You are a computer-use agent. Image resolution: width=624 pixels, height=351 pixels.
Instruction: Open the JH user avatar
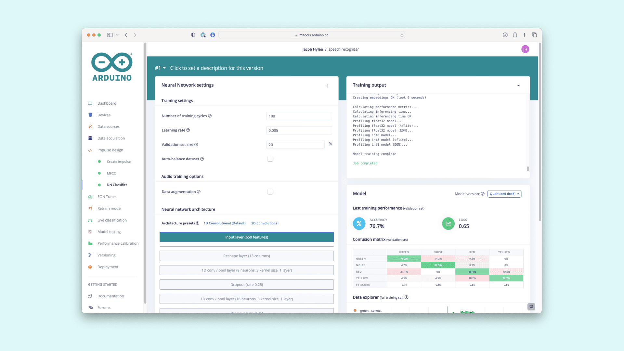coord(525,49)
